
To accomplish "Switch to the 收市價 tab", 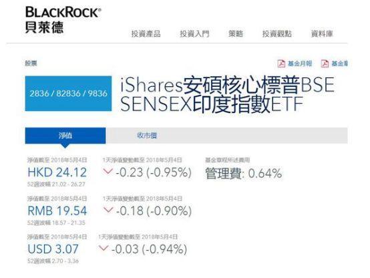I will (x=147, y=136).
